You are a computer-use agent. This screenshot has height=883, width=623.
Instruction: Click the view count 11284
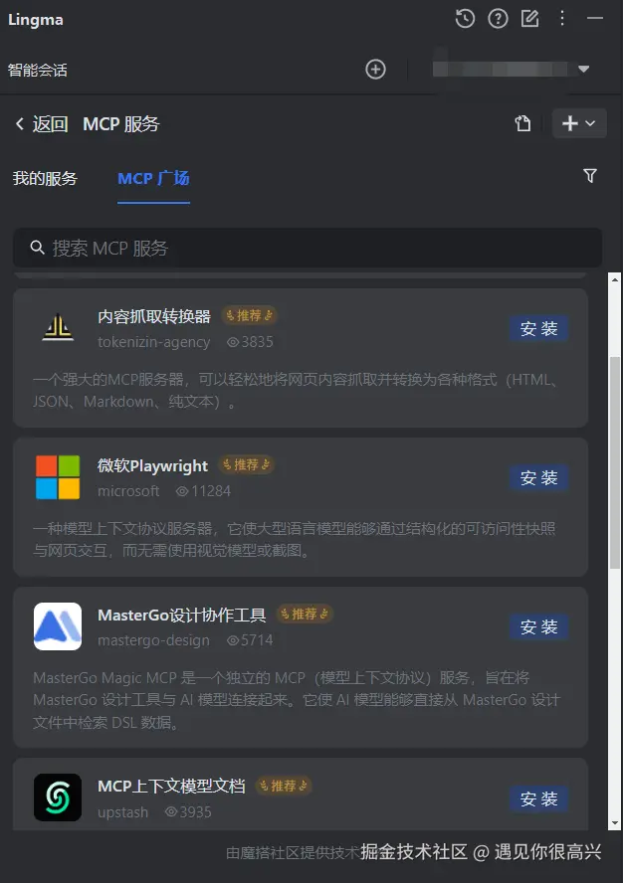click(203, 491)
